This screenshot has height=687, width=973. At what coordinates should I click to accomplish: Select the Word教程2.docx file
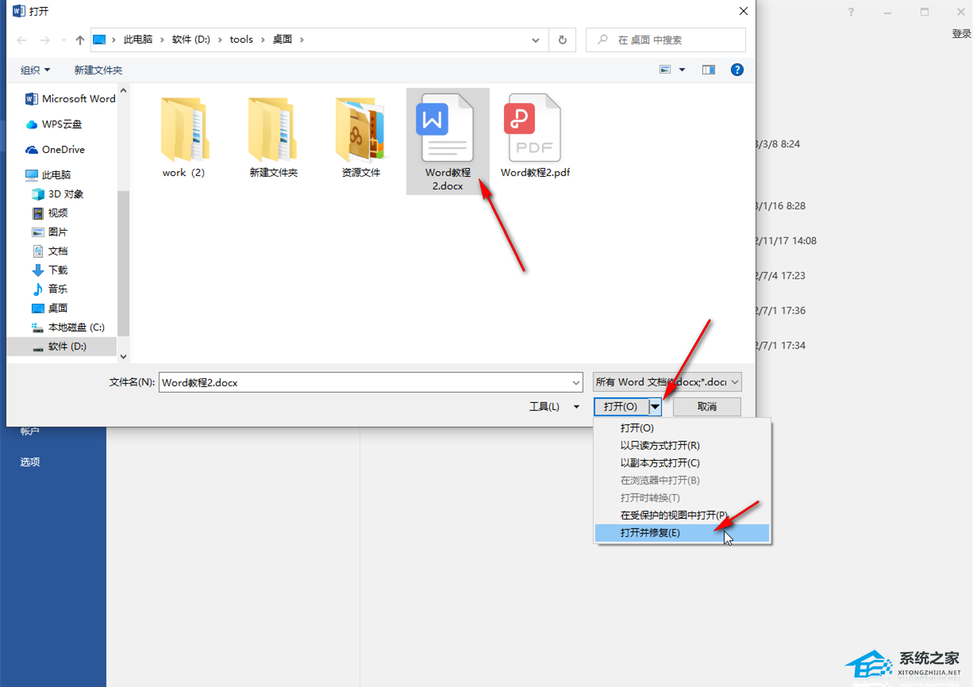448,141
